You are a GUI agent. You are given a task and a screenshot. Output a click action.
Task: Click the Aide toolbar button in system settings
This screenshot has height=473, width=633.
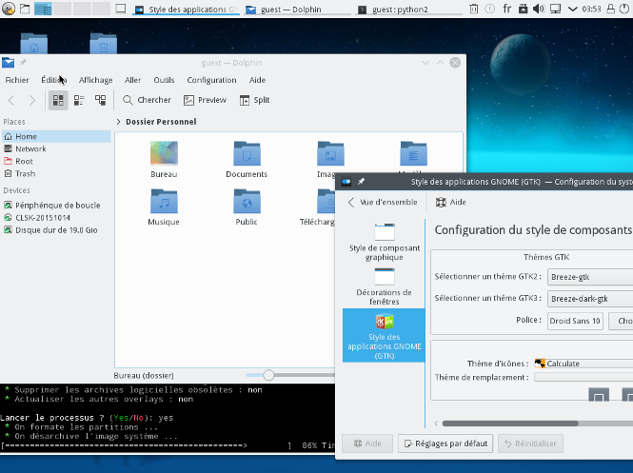[451, 202]
